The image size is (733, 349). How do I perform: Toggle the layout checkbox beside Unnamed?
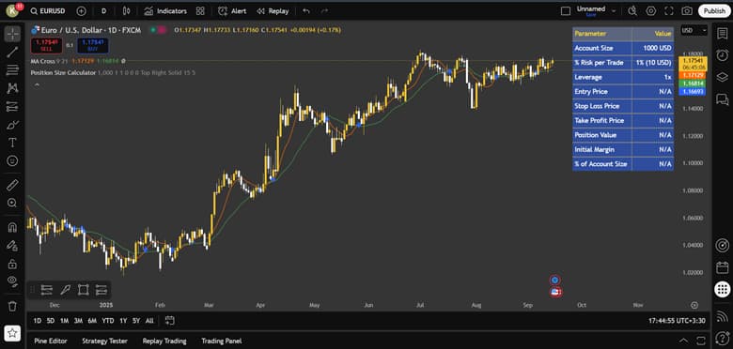pyautogui.click(x=566, y=10)
